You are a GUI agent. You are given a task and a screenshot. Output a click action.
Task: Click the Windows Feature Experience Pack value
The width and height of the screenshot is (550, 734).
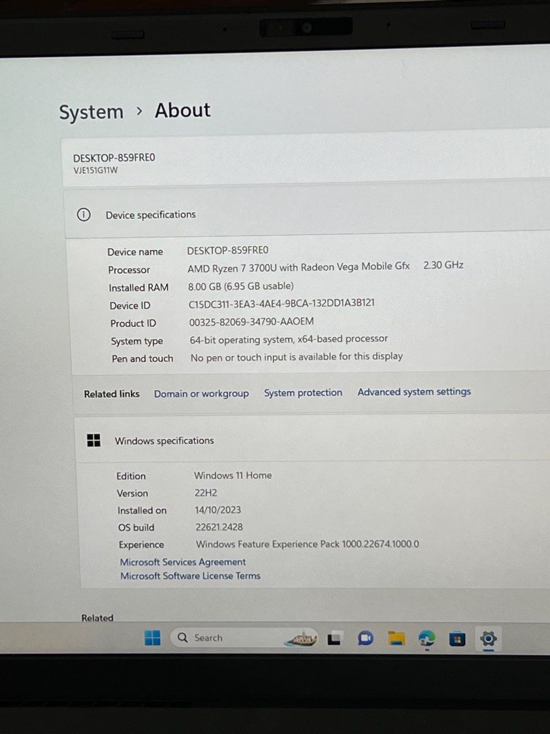click(308, 544)
